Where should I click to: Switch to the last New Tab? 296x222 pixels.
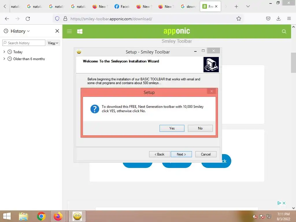[x=166, y=7]
